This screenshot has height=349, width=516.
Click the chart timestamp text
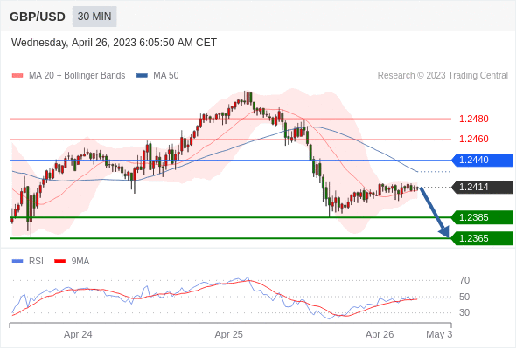coord(114,43)
